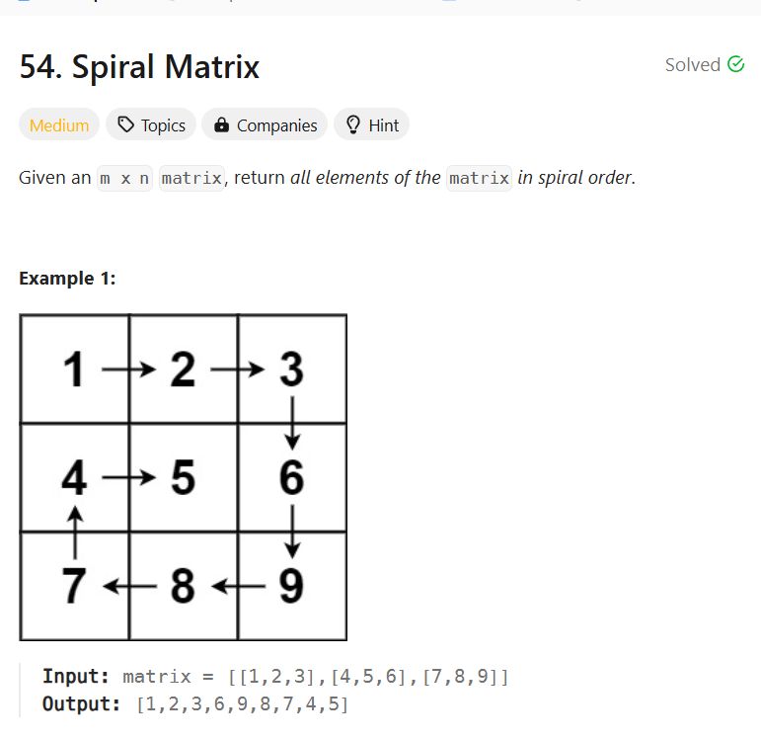Click the Example 1 heading

pyautogui.click(x=67, y=279)
